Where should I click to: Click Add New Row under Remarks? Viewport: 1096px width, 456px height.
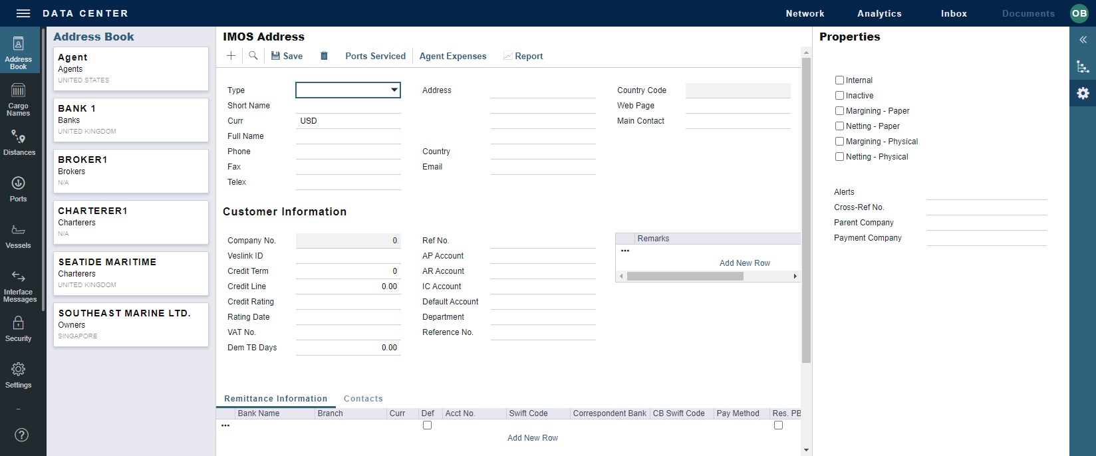(x=744, y=263)
